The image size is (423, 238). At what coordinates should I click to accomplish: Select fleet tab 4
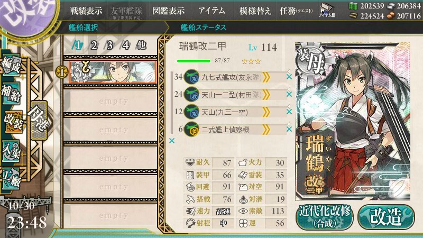coord(126,45)
